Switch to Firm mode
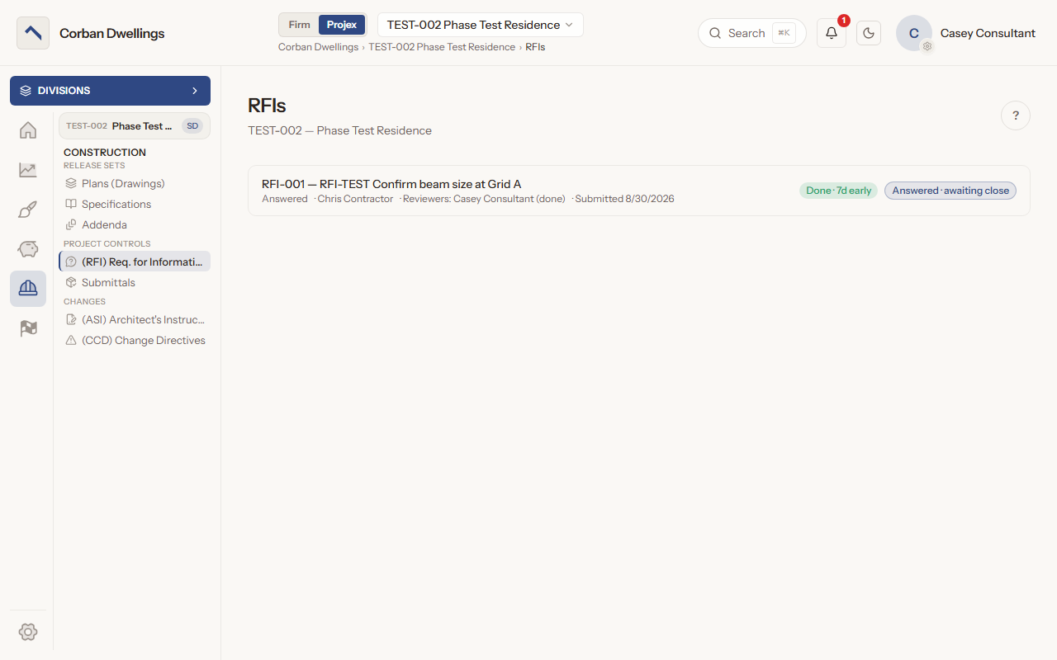The height and width of the screenshot is (660, 1057). pos(299,25)
